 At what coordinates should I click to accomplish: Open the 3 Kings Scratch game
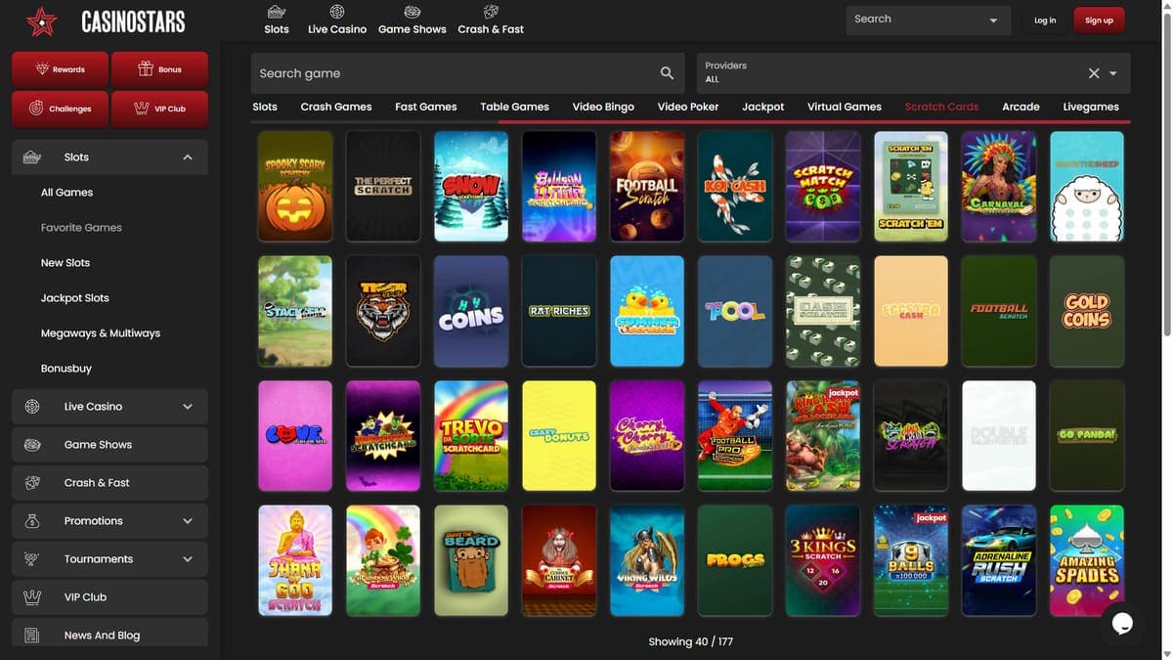[823, 560]
